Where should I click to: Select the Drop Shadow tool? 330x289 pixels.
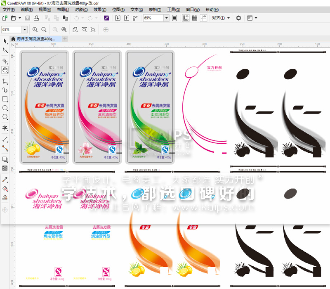pyautogui.click(x=5, y=159)
